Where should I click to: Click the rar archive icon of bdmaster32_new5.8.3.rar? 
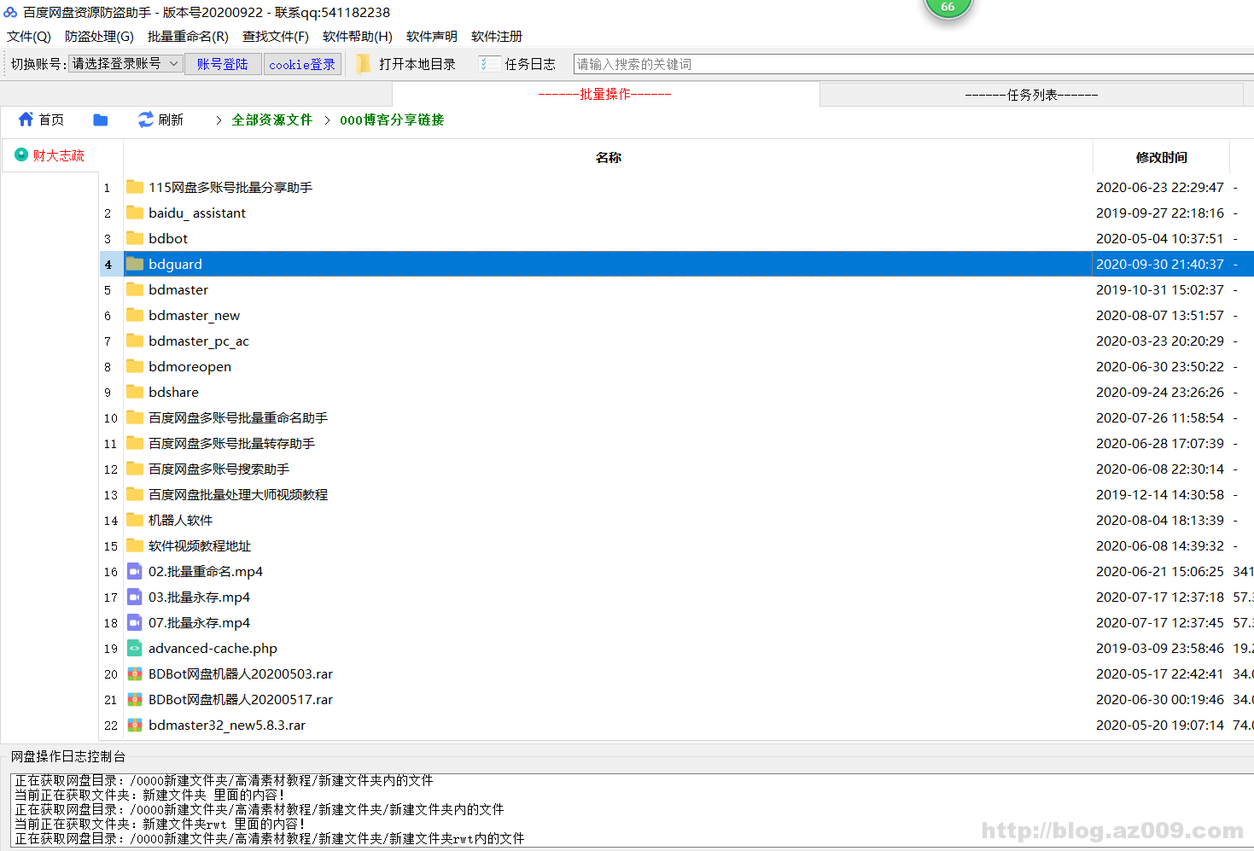134,725
